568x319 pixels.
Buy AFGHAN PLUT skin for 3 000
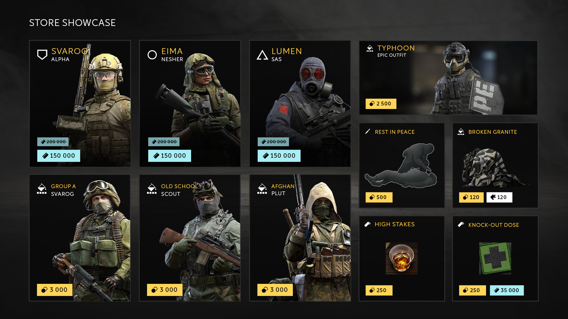tap(275, 290)
